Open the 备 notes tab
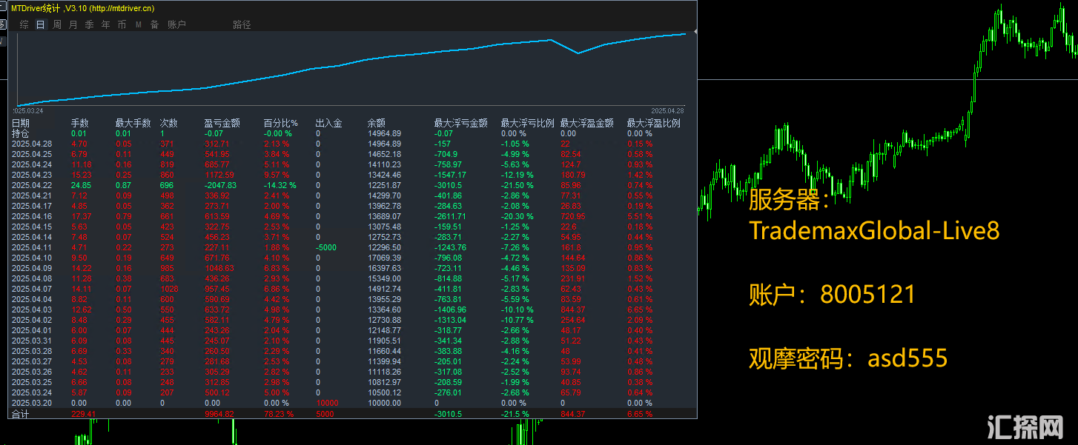Screen dimensions: 1078x445 pos(154,24)
